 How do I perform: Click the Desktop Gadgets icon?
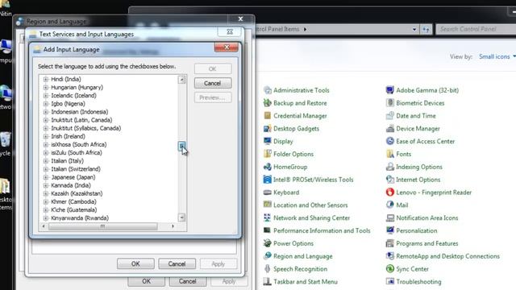click(x=267, y=129)
